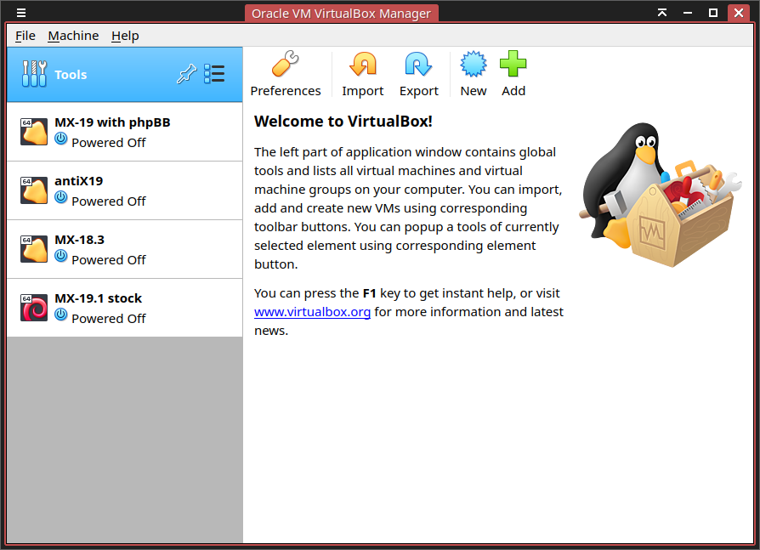This screenshot has height=550, width=760.
Task: Open the window menu hamburger icon
Action: click(21, 13)
